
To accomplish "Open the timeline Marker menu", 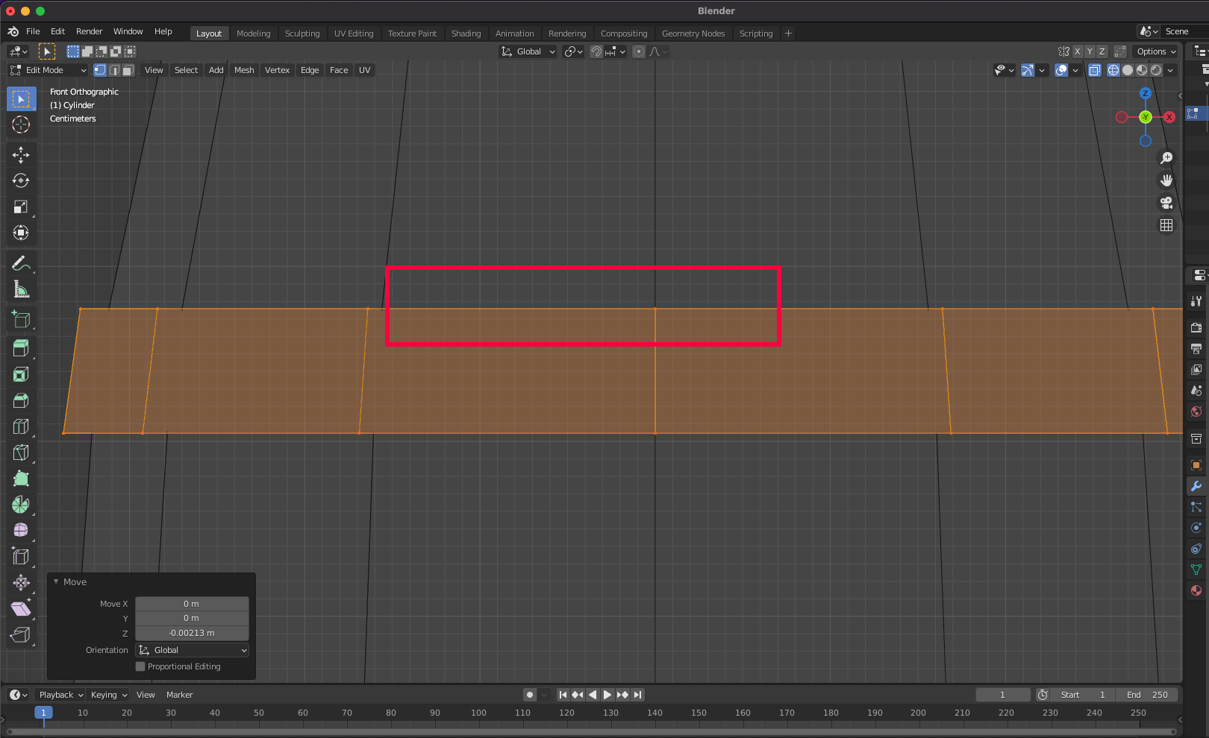I will coord(179,695).
